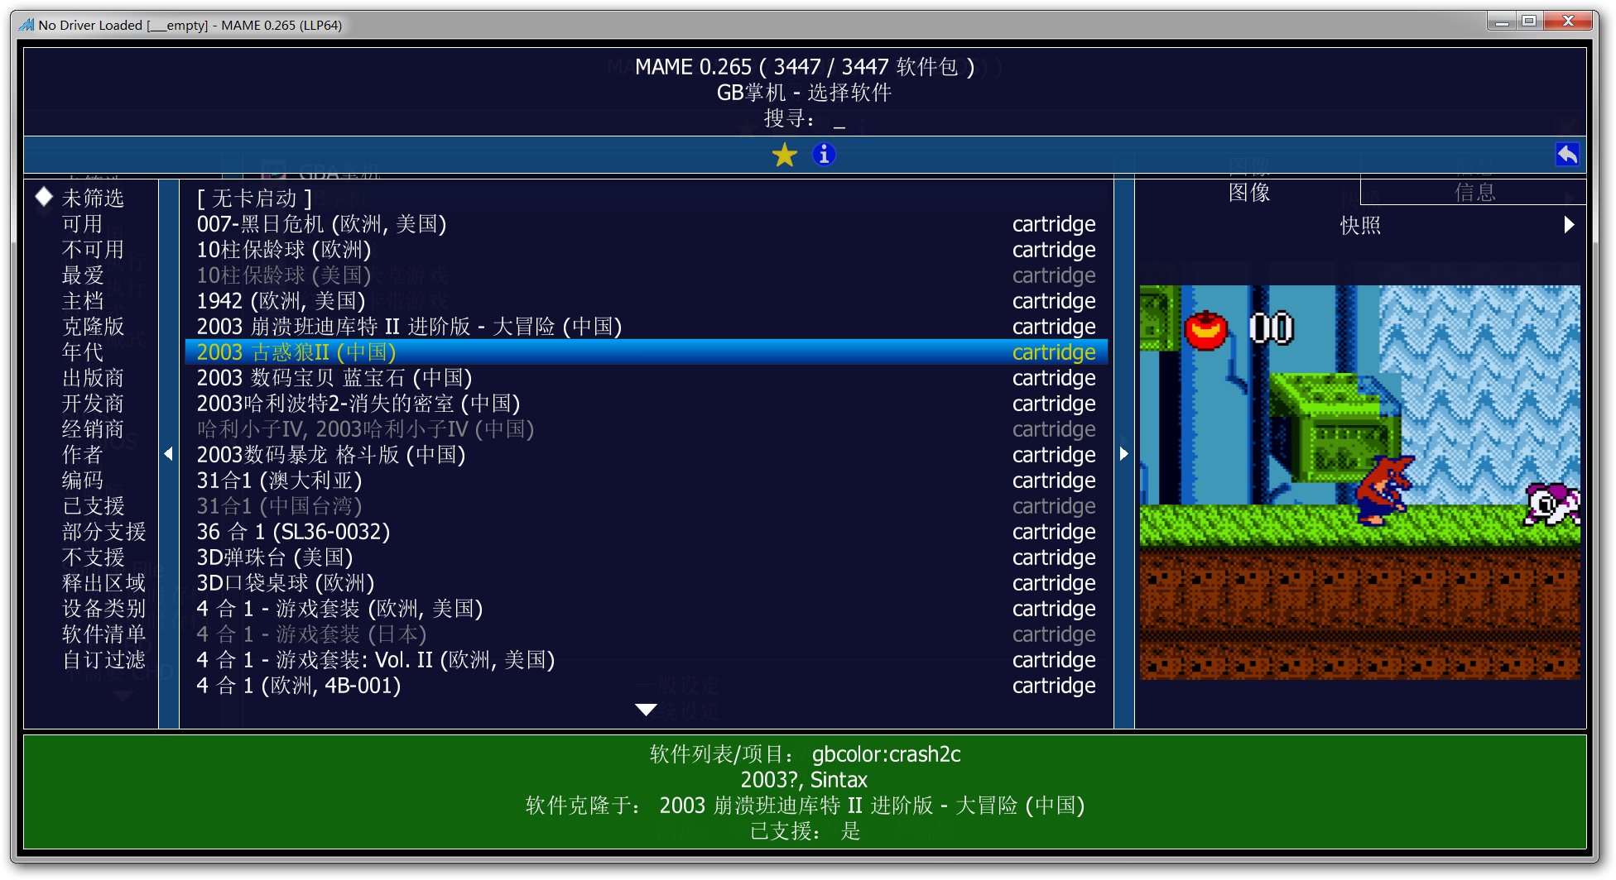Image resolution: width=1616 pixels, height=880 pixels.
Task: Select the 开发商 filter
Action: click(x=93, y=404)
